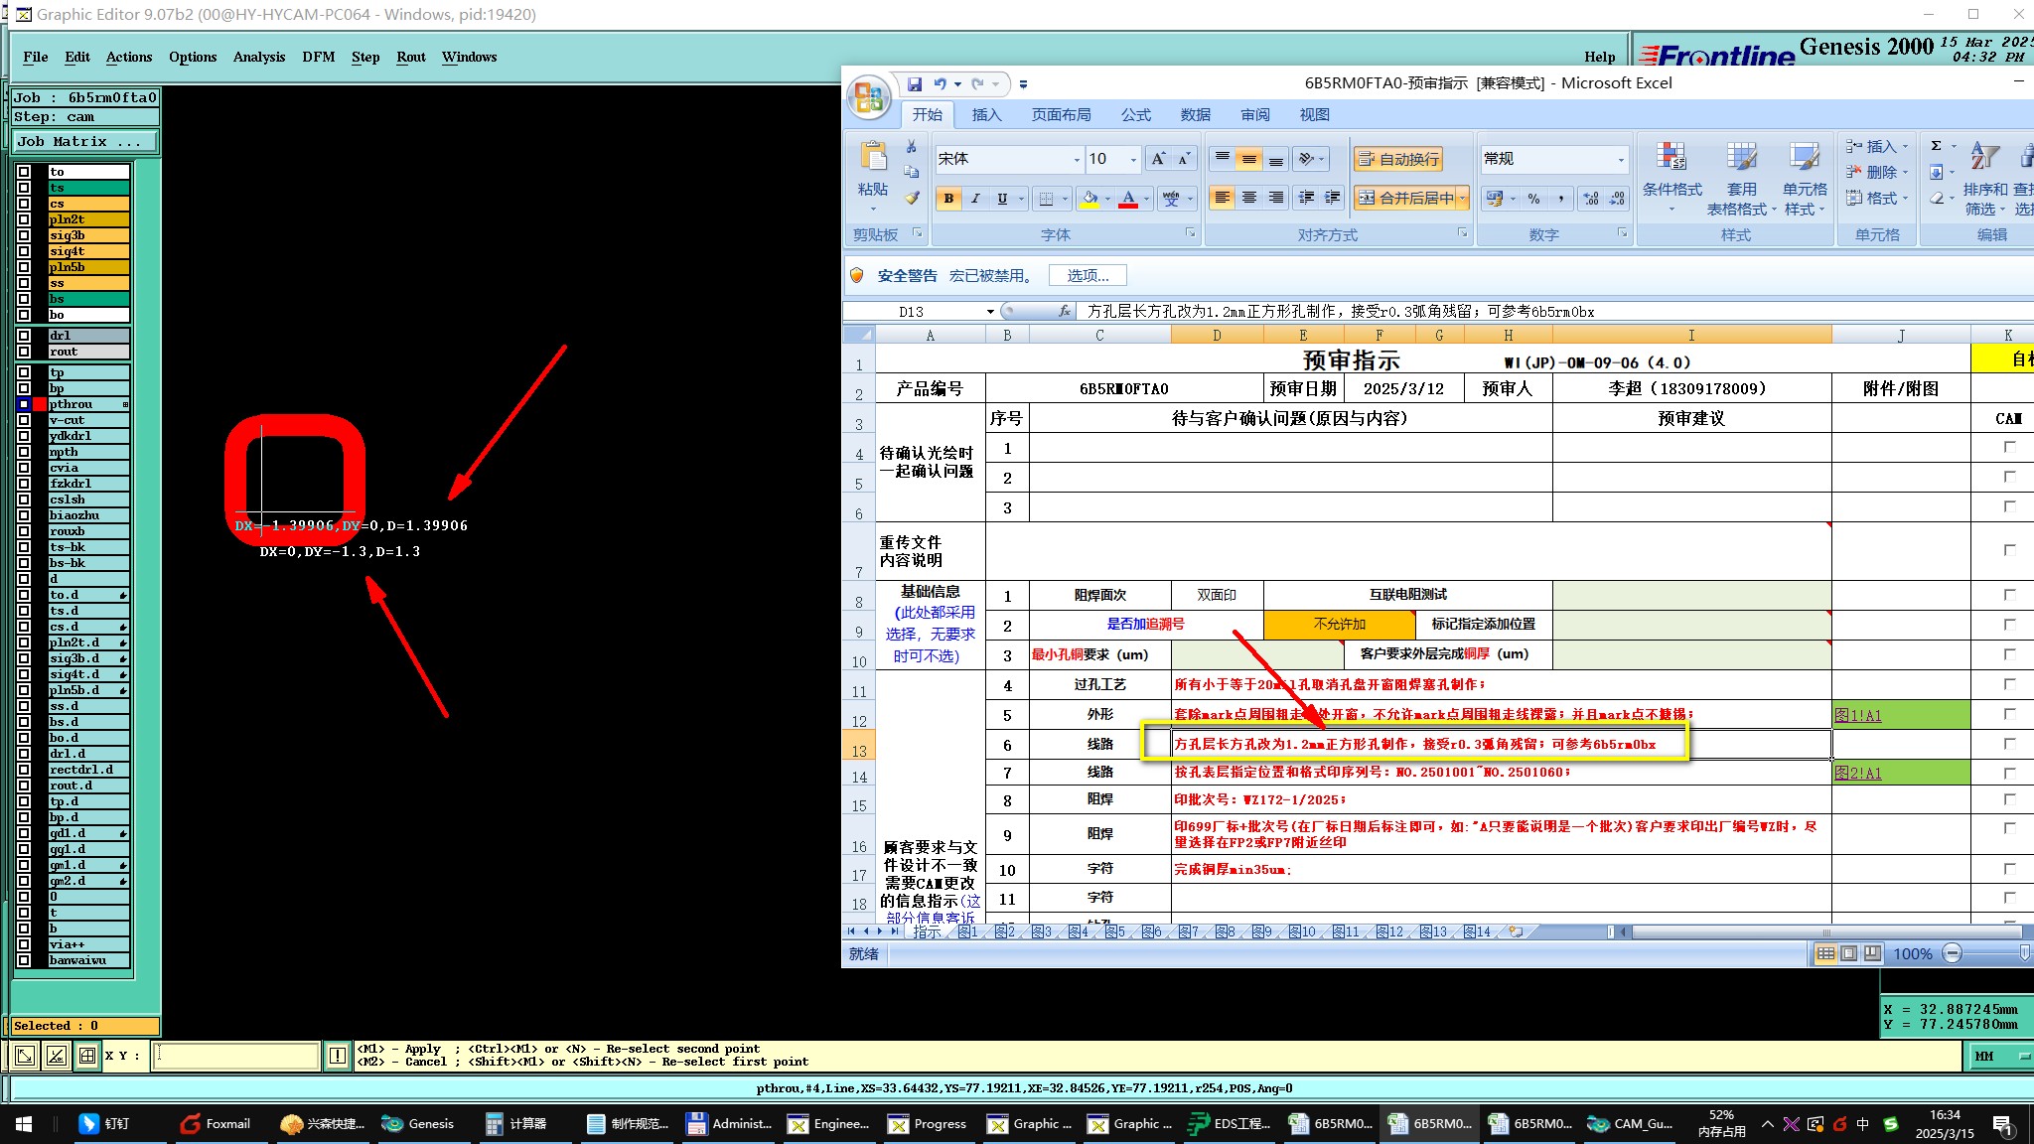
Task: Toggle bold formatting in Excel ribbon
Action: click(x=948, y=199)
